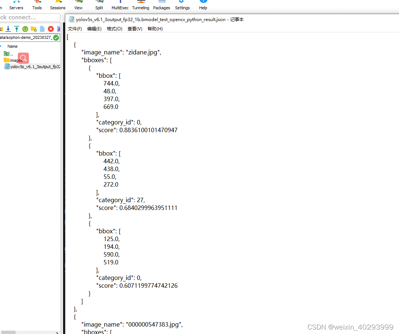Create a new file in SFTP panel
The image size is (399, 334).
point(42,29)
